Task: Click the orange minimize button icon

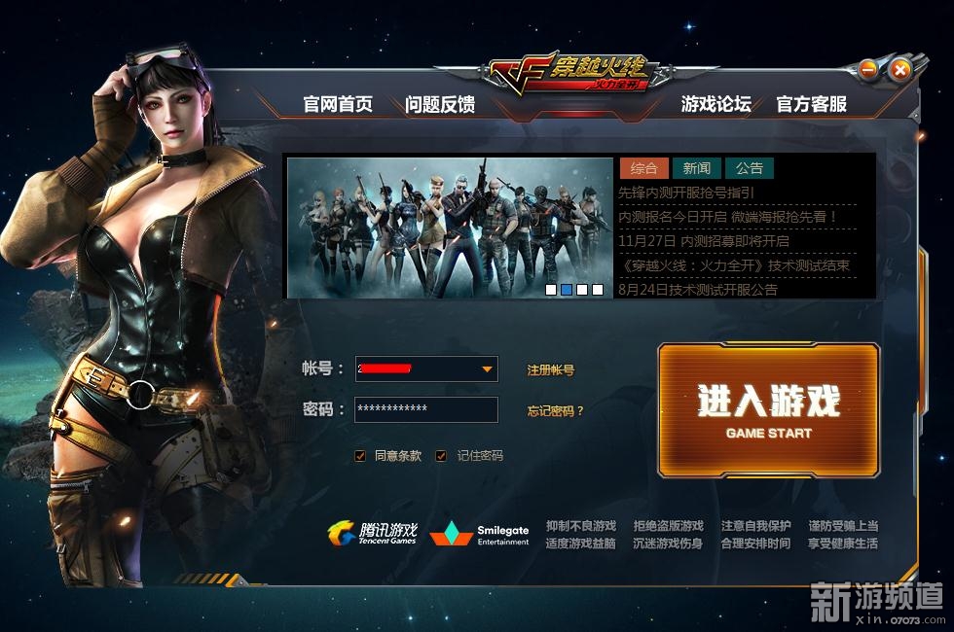Action: [x=868, y=70]
